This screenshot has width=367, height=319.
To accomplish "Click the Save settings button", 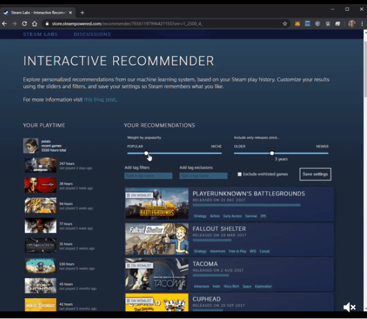I will (x=316, y=174).
